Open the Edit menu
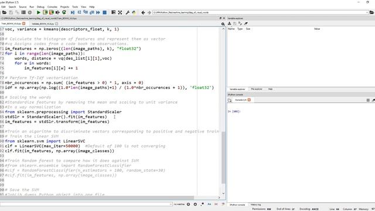 pyautogui.click(x=4, y=7)
